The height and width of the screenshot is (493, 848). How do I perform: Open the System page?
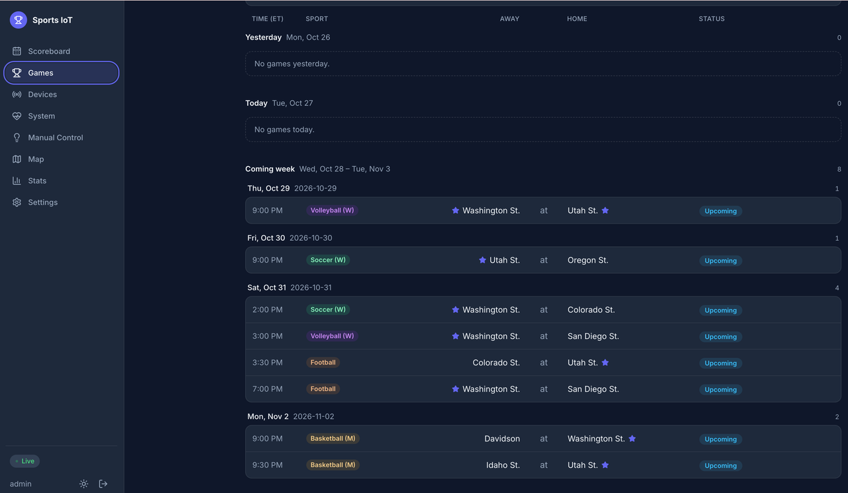(x=62, y=116)
